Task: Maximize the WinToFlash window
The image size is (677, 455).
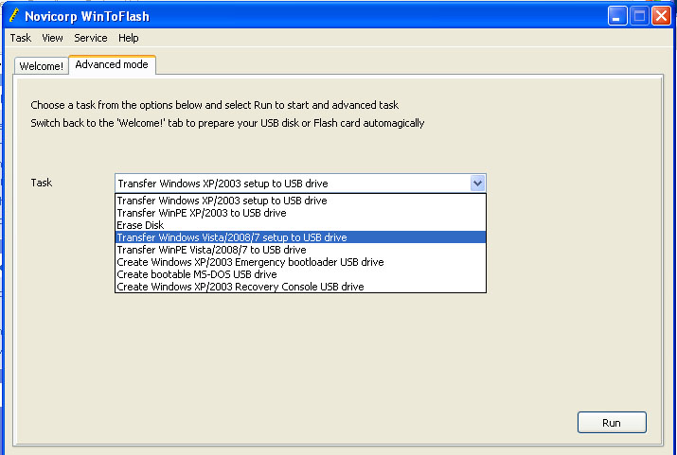Action: (639, 16)
